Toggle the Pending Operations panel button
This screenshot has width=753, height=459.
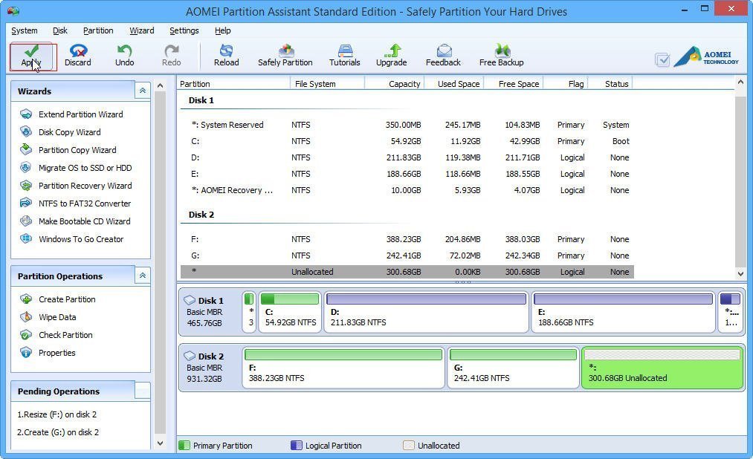coord(143,391)
